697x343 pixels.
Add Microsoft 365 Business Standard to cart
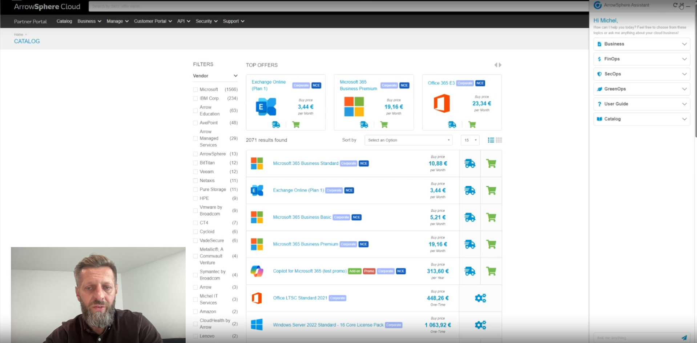[491, 164]
